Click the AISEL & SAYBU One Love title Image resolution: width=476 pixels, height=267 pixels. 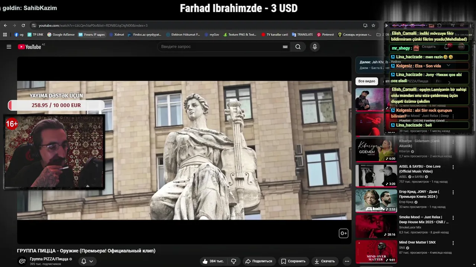point(420,169)
